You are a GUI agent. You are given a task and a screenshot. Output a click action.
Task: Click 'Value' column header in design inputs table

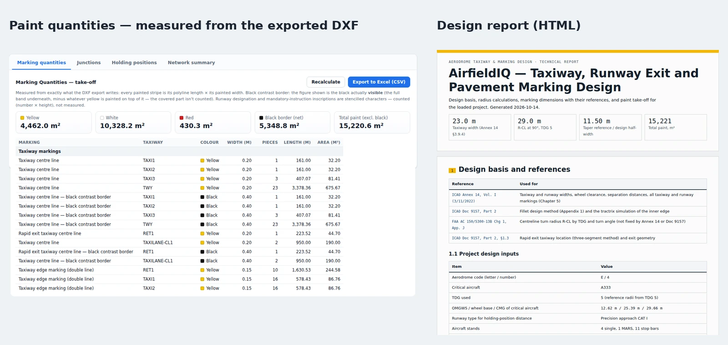607,267
